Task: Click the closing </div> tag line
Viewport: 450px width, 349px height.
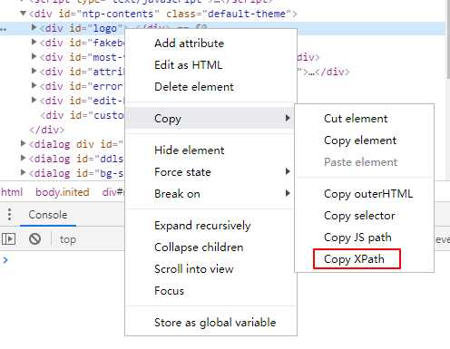Action: [47, 130]
